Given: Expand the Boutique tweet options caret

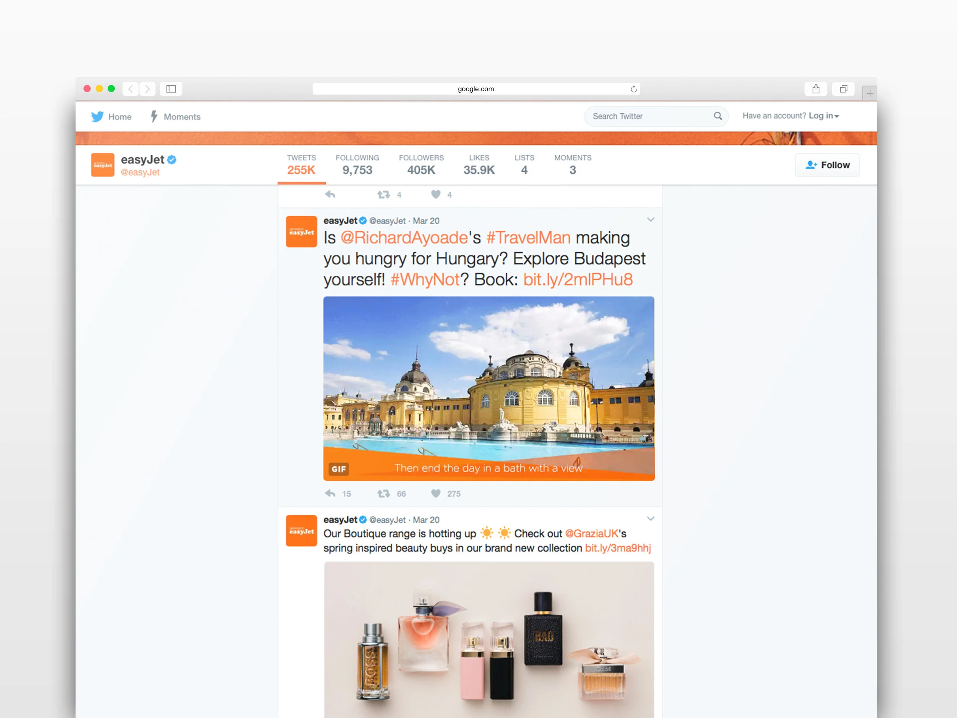Looking at the screenshot, I should pyautogui.click(x=651, y=518).
